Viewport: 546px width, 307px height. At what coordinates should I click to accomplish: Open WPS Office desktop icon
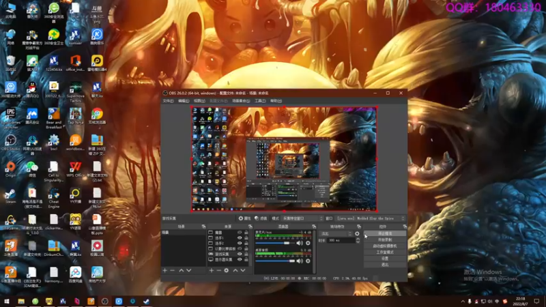tap(75, 169)
